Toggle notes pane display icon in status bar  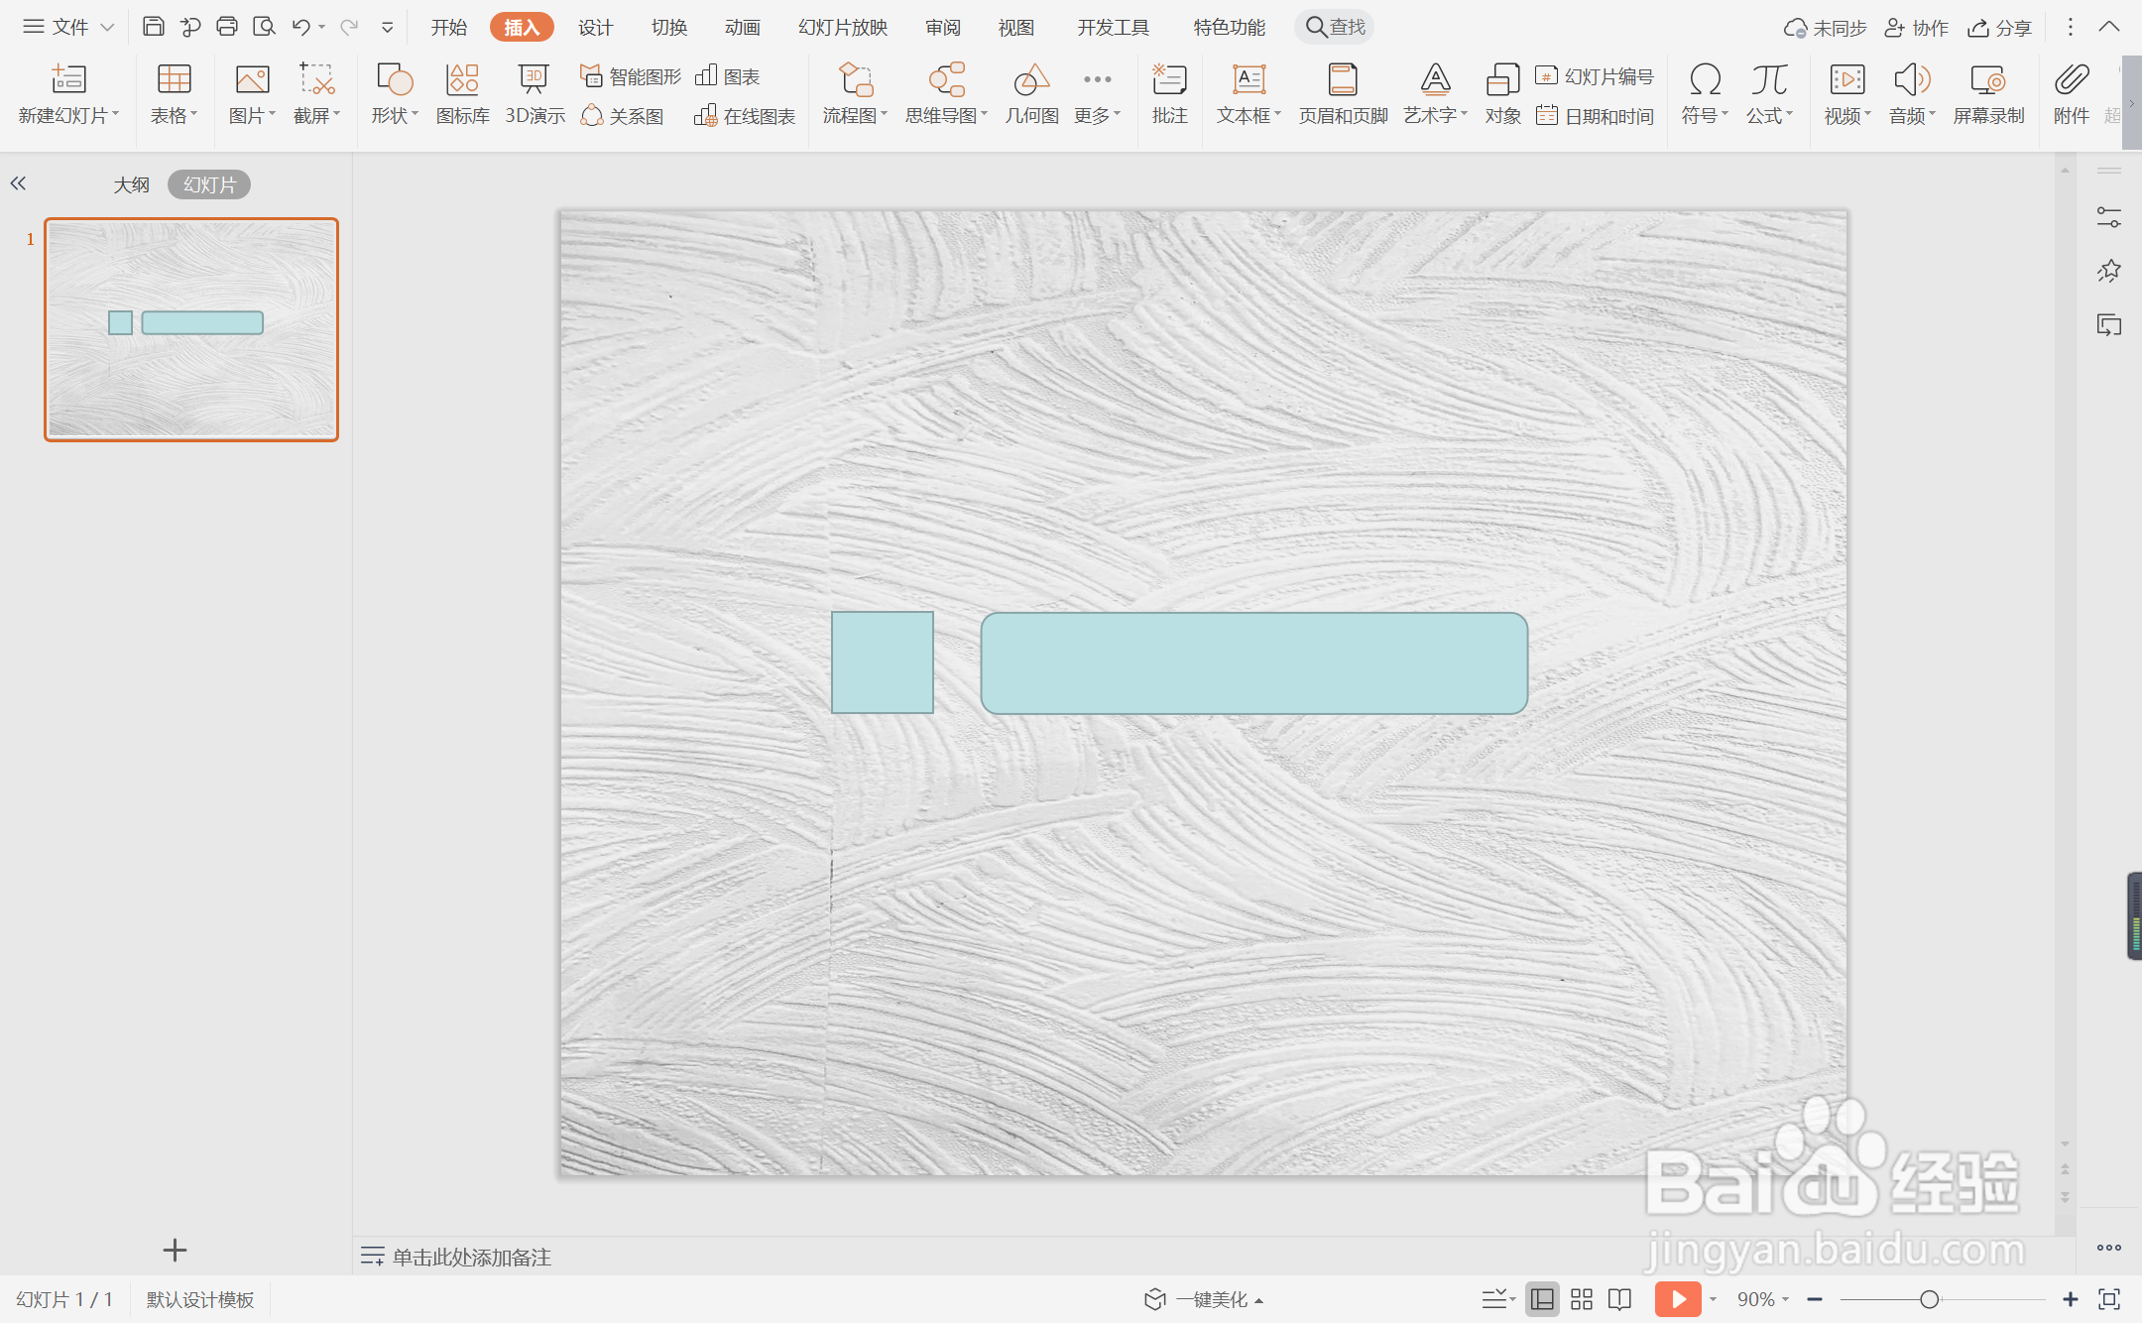tap(1496, 1299)
